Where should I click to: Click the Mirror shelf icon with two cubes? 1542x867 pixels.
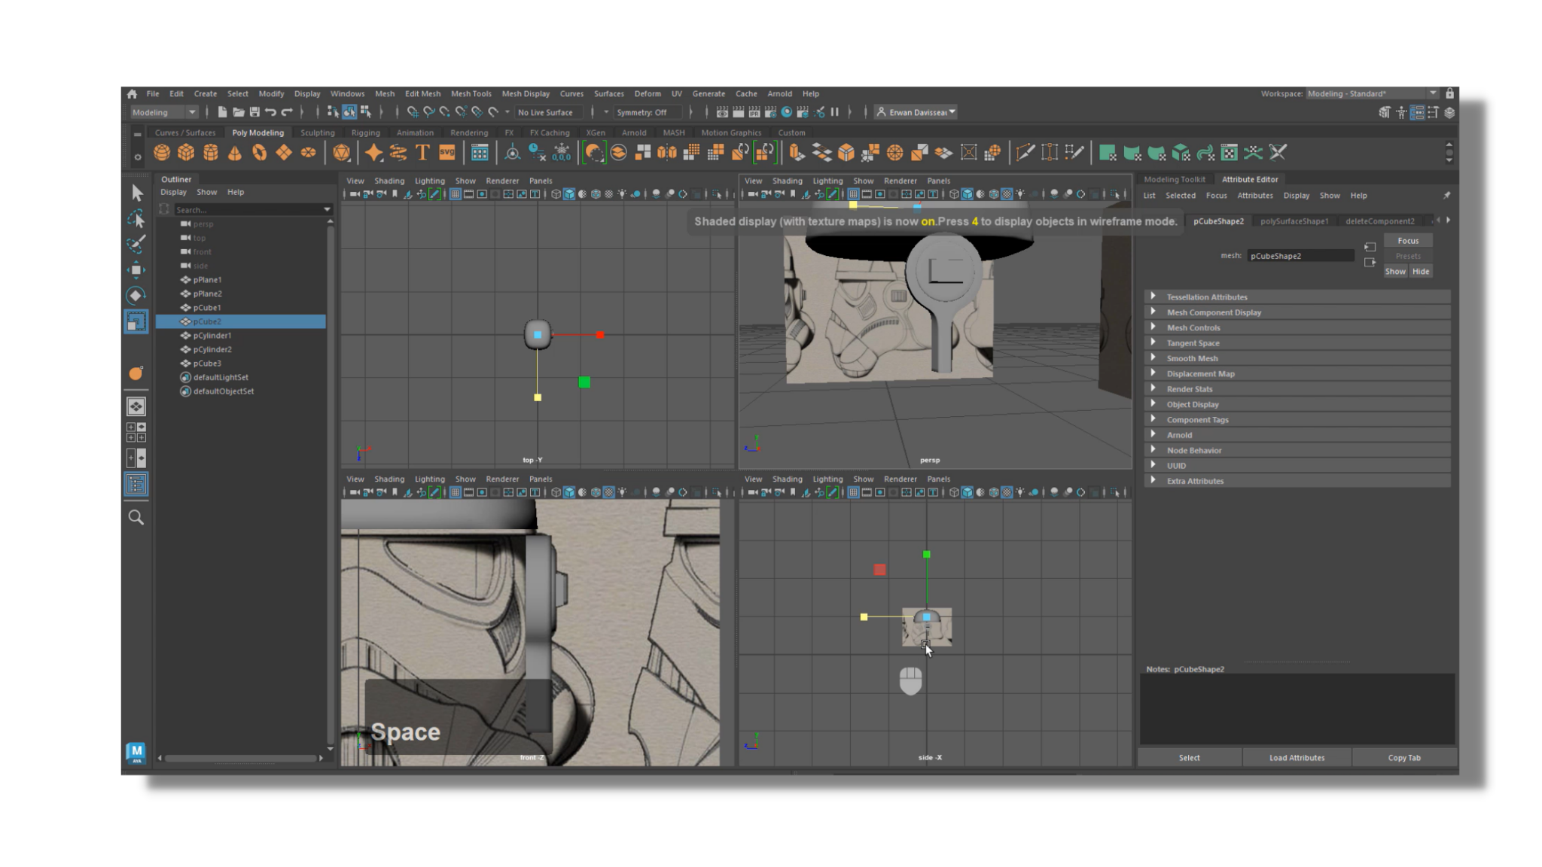[x=667, y=153]
